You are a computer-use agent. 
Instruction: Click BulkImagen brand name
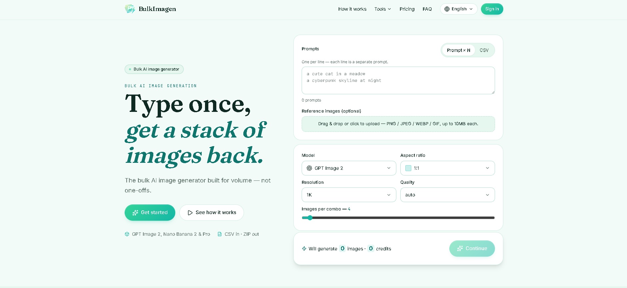[157, 9]
